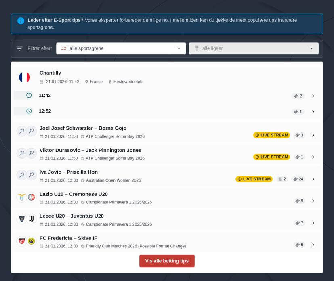Click the FC Fredericia club badge
This screenshot has height=281, width=334.
(22, 241)
